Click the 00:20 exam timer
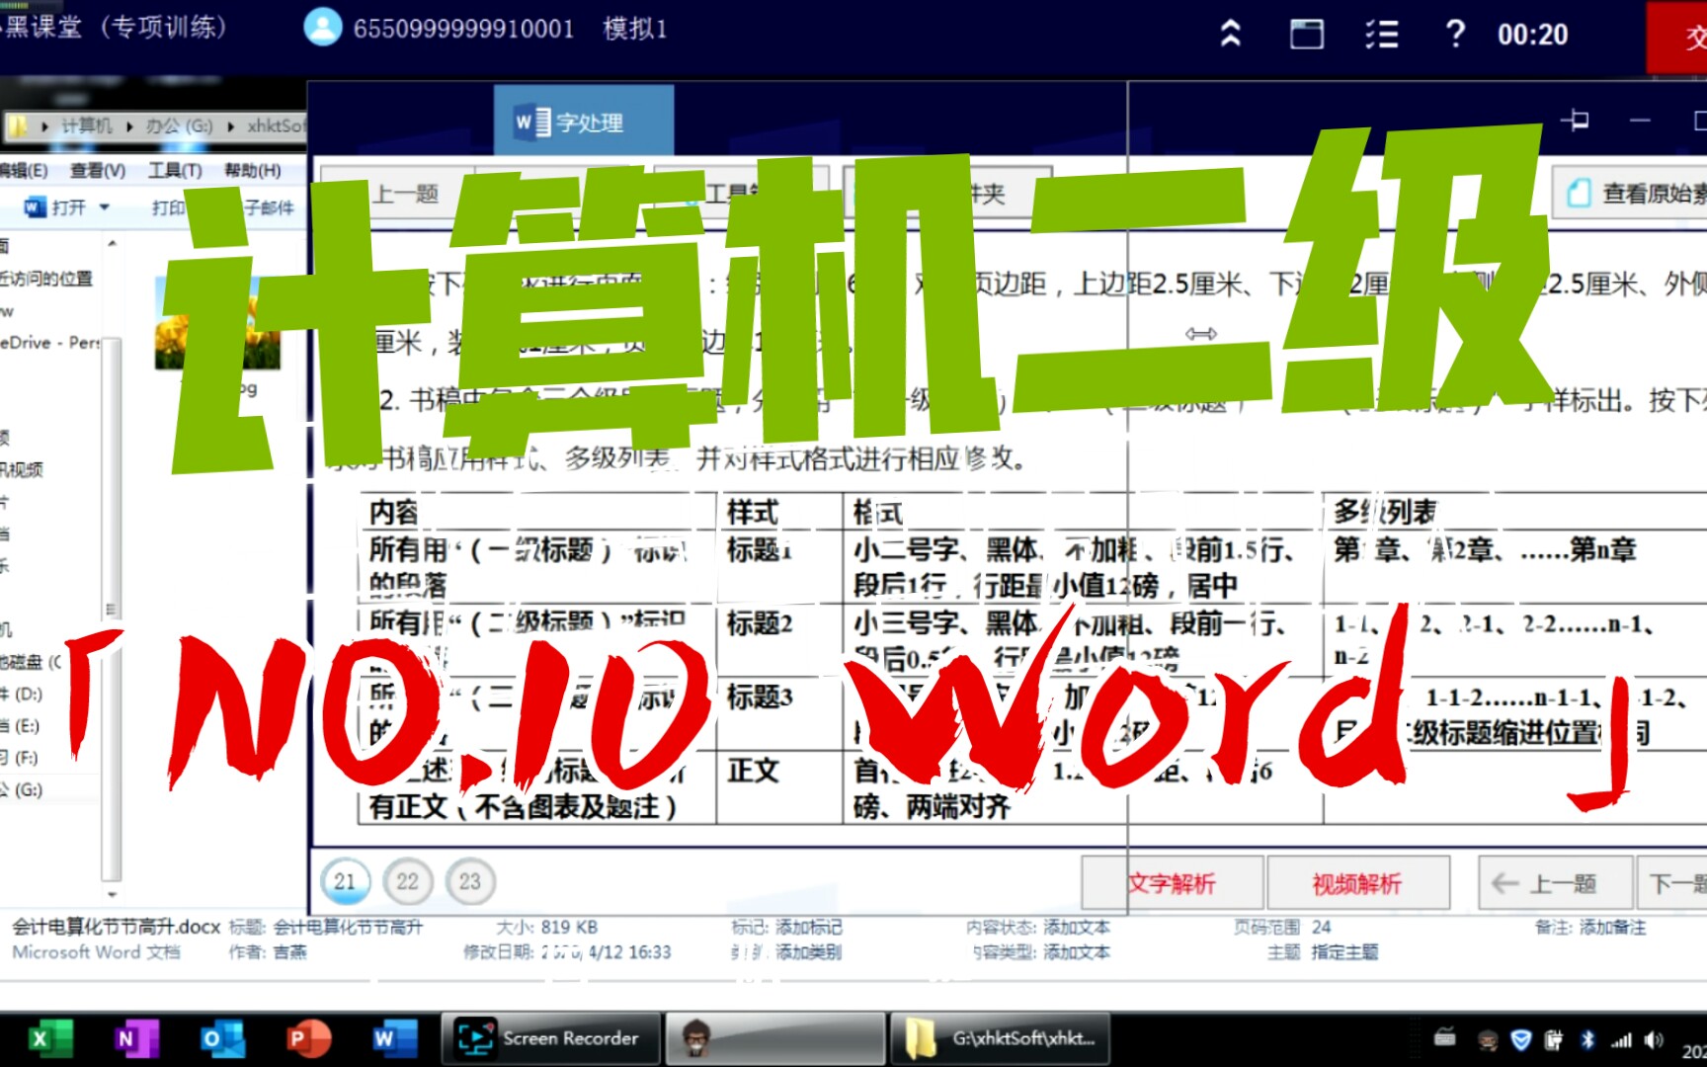 click(1532, 35)
